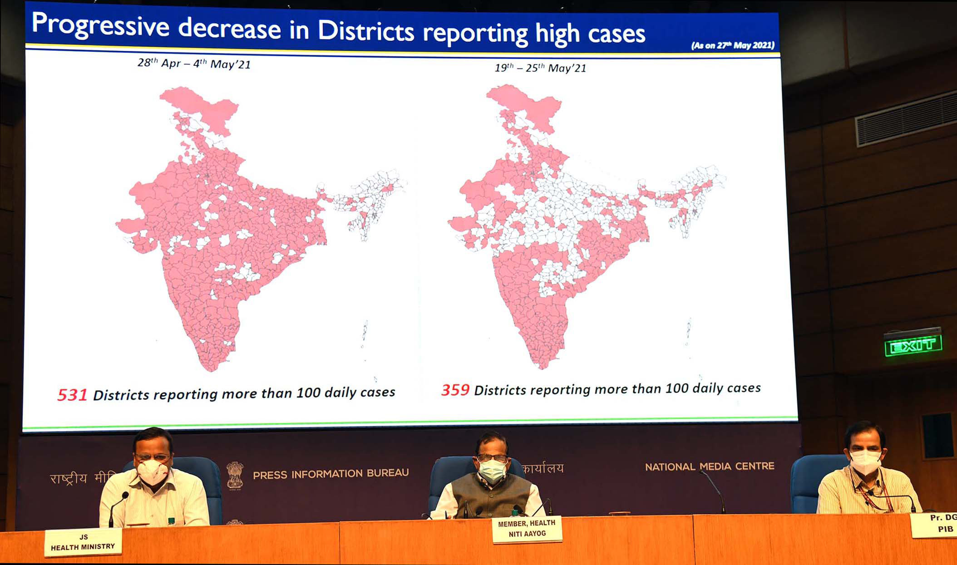Screen dimensions: 957x565
Task: Click the wall speaker below the EXIT sign
Action: (x=937, y=436)
